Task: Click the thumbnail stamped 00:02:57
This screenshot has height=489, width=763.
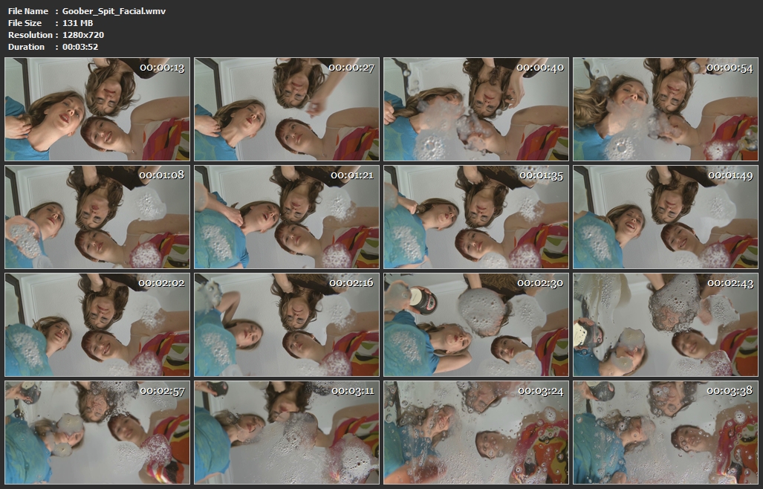Action: click(x=97, y=433)
